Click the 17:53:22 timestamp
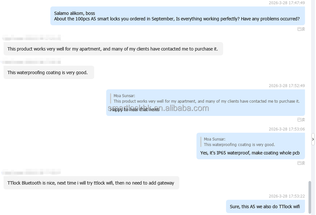 tap(287, 196)
